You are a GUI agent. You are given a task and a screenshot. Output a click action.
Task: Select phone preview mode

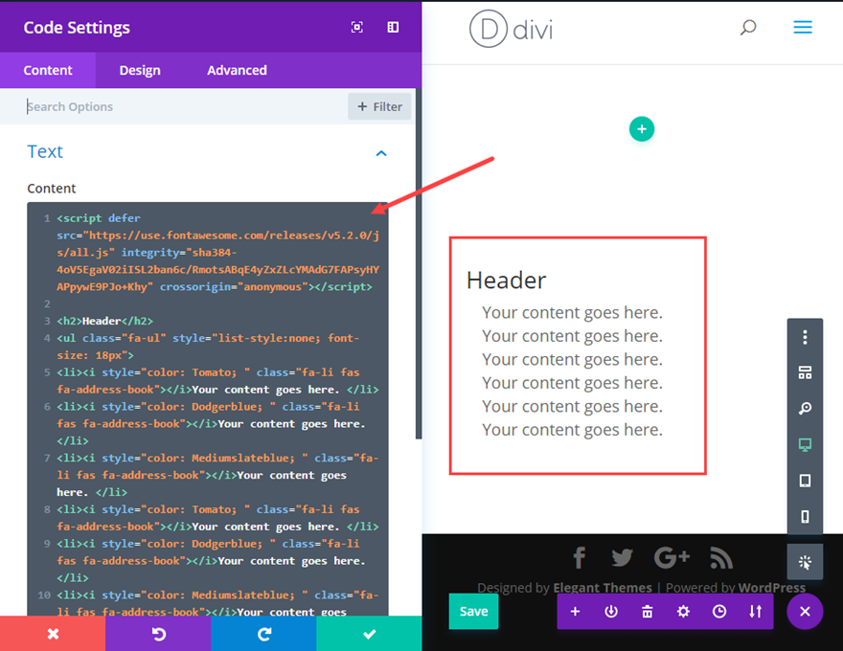[805, 516]
